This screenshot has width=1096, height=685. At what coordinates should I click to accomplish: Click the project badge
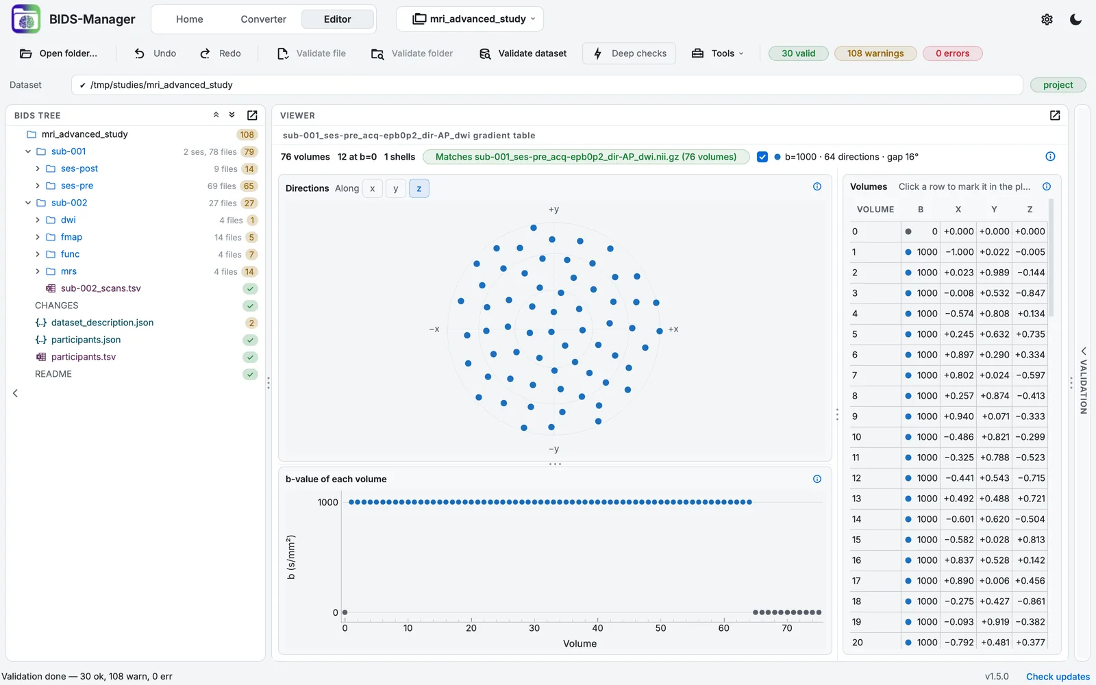[1058, 85]
